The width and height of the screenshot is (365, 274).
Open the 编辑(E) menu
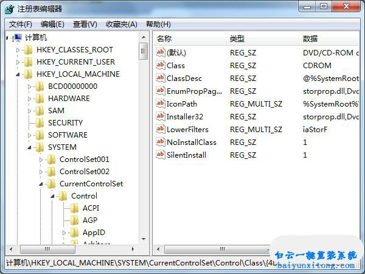(52, 24)
